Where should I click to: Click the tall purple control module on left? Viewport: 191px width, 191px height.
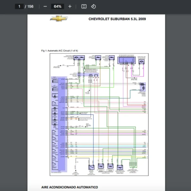pyautogui.click(x=61, y=124)
